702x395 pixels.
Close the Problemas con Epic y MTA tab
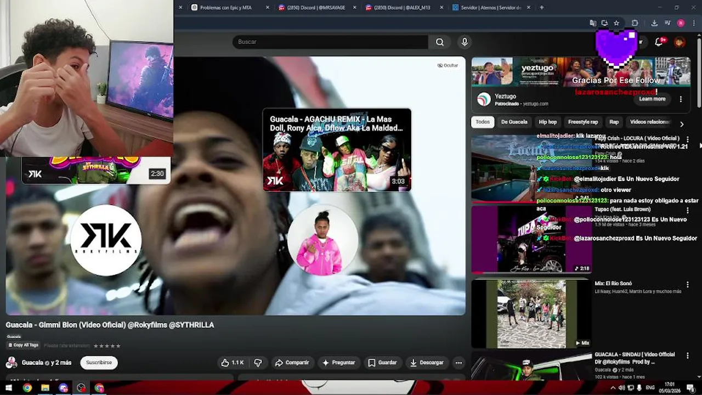(268, 8)
